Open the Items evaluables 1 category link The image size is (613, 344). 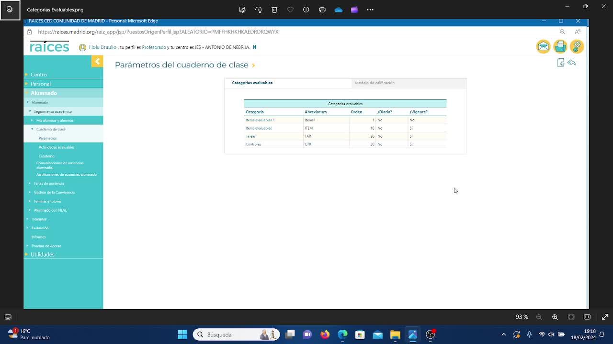(x=260, y=120)
